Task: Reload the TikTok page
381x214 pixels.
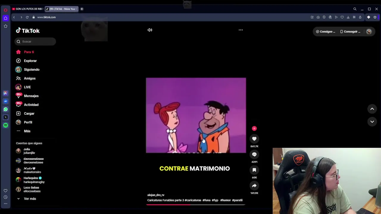Action: [x=27, y=17]
